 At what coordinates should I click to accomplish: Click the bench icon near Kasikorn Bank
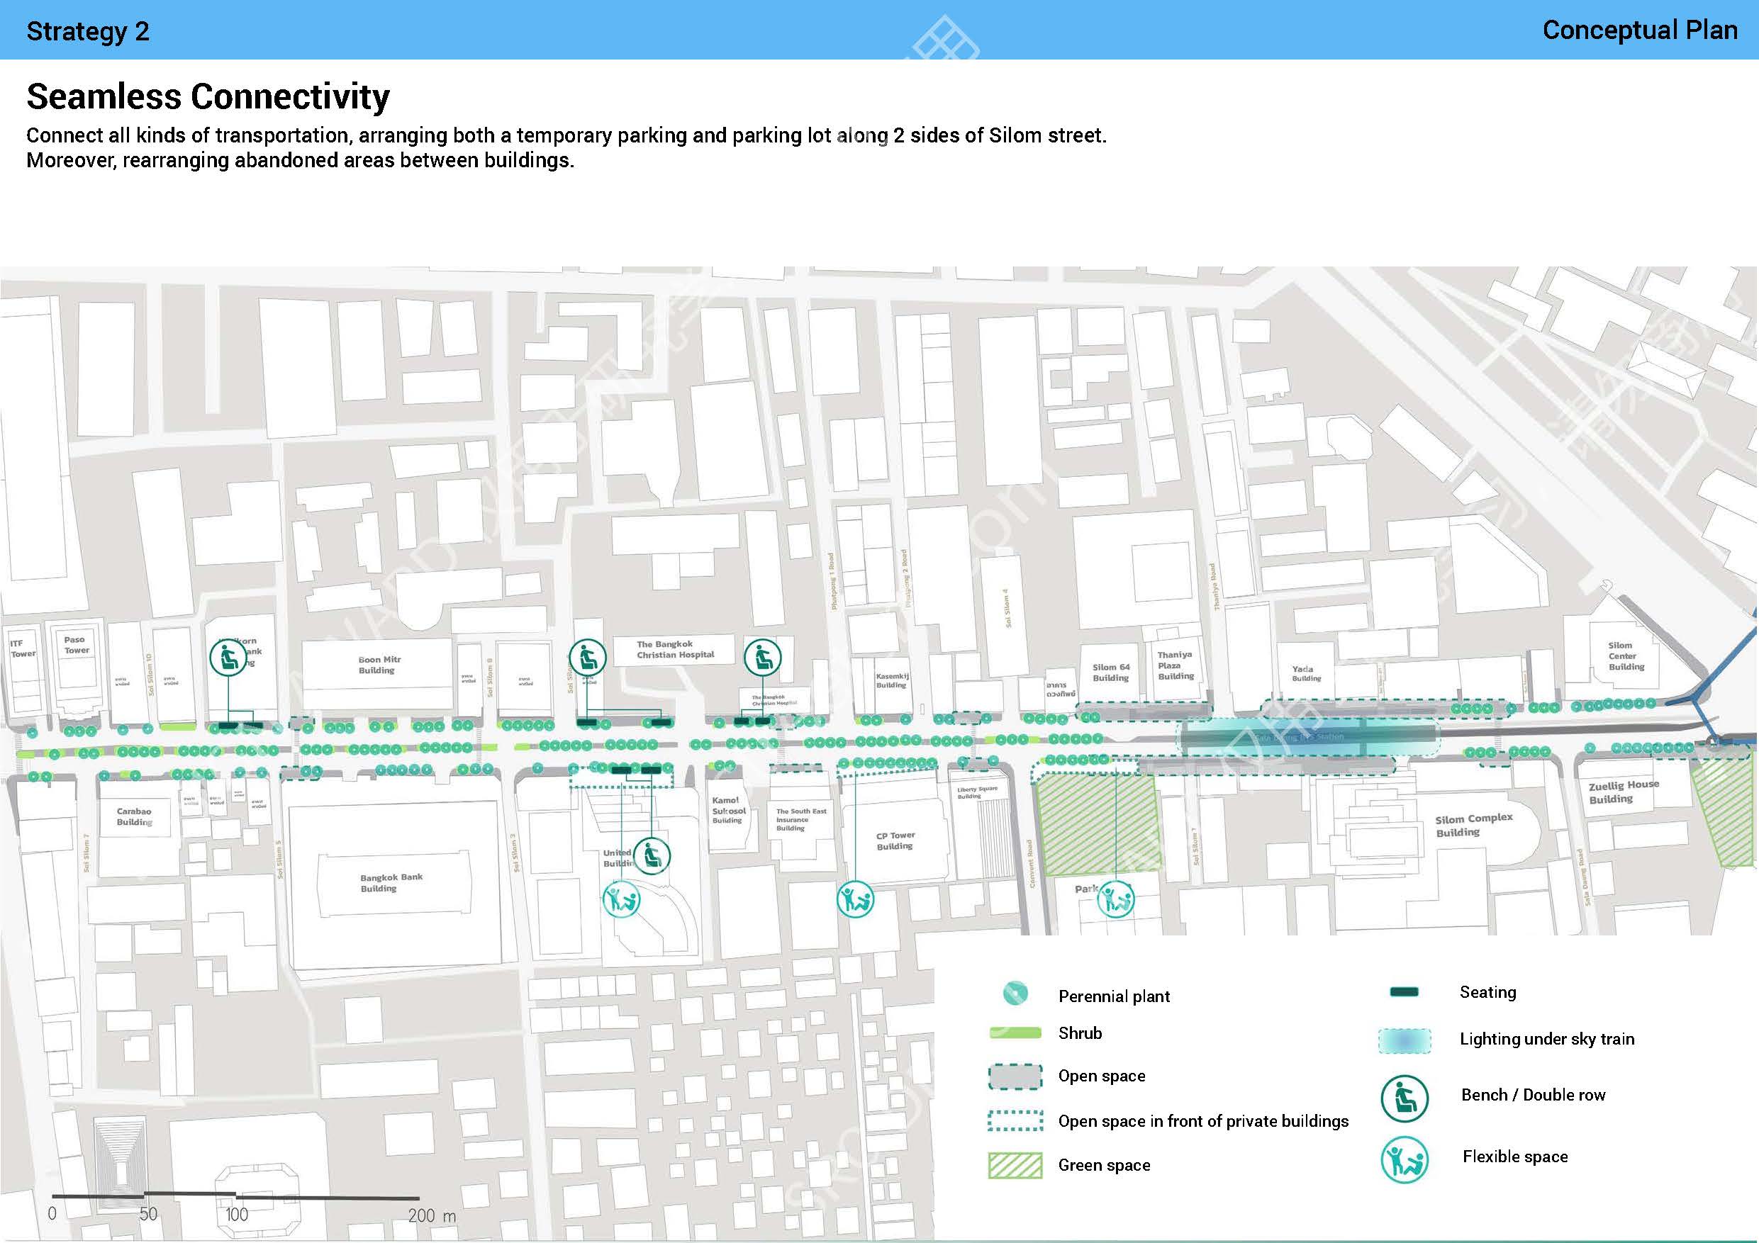coord(228,657)
